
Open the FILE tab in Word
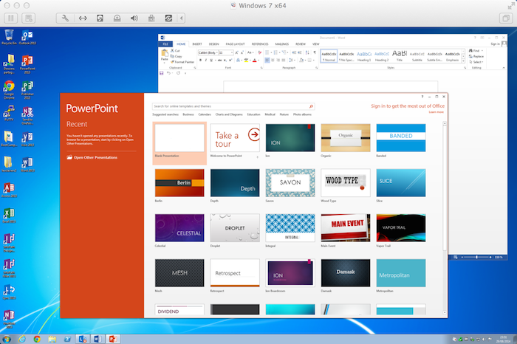pos(166,44)
